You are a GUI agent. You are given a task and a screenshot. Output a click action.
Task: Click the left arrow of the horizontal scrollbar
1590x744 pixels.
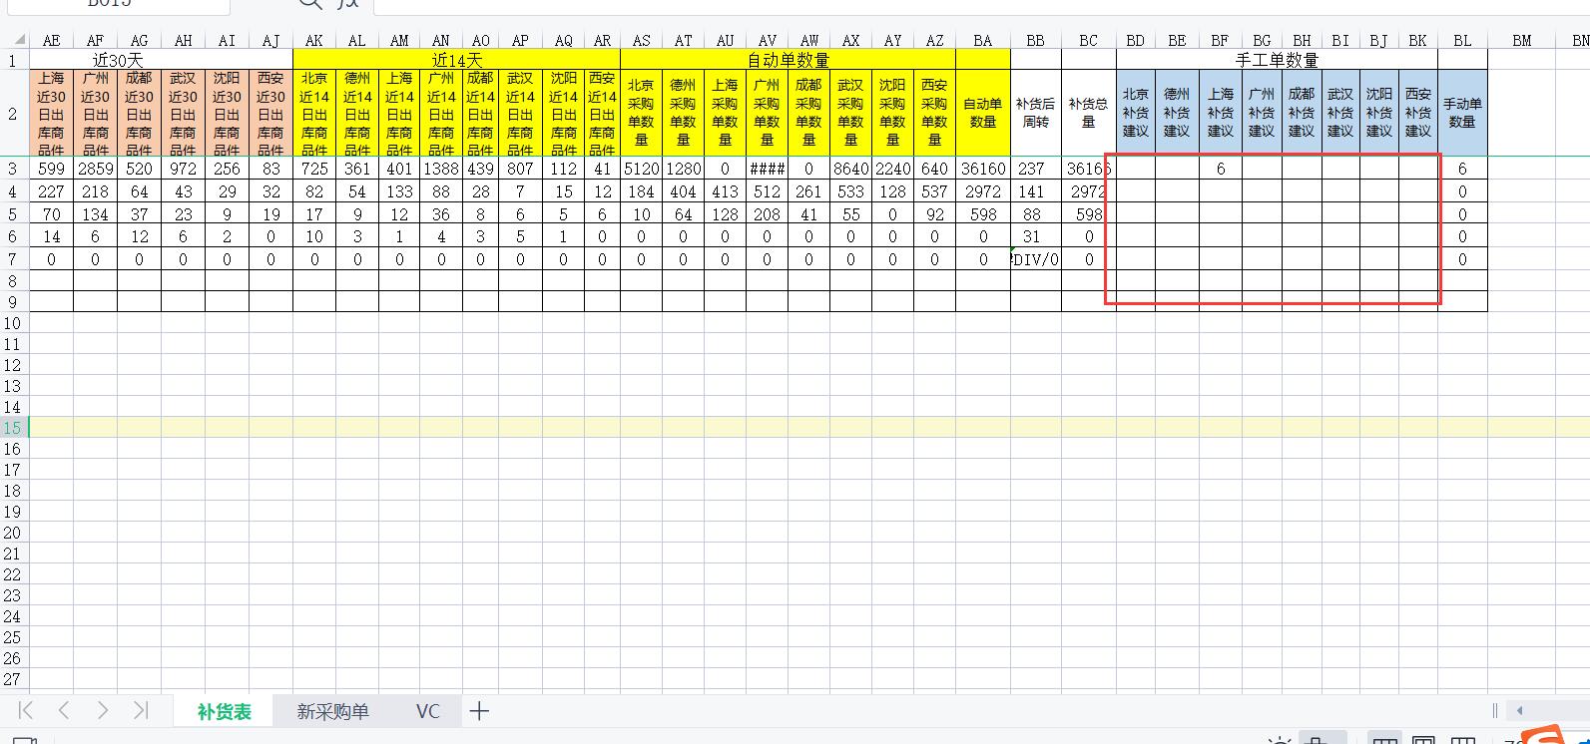coord(1519,711)
